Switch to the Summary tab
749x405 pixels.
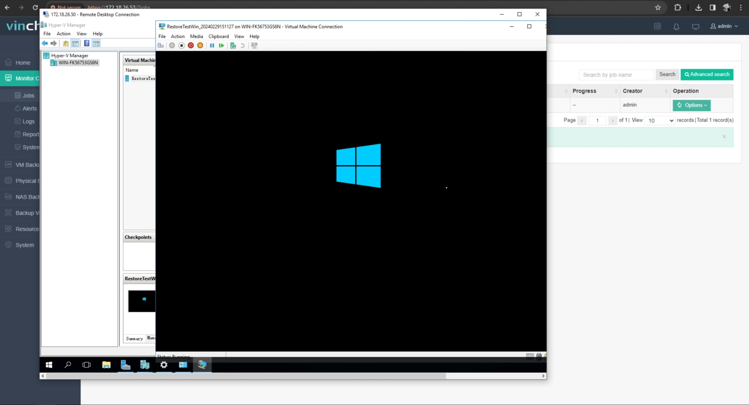(134, 338)
